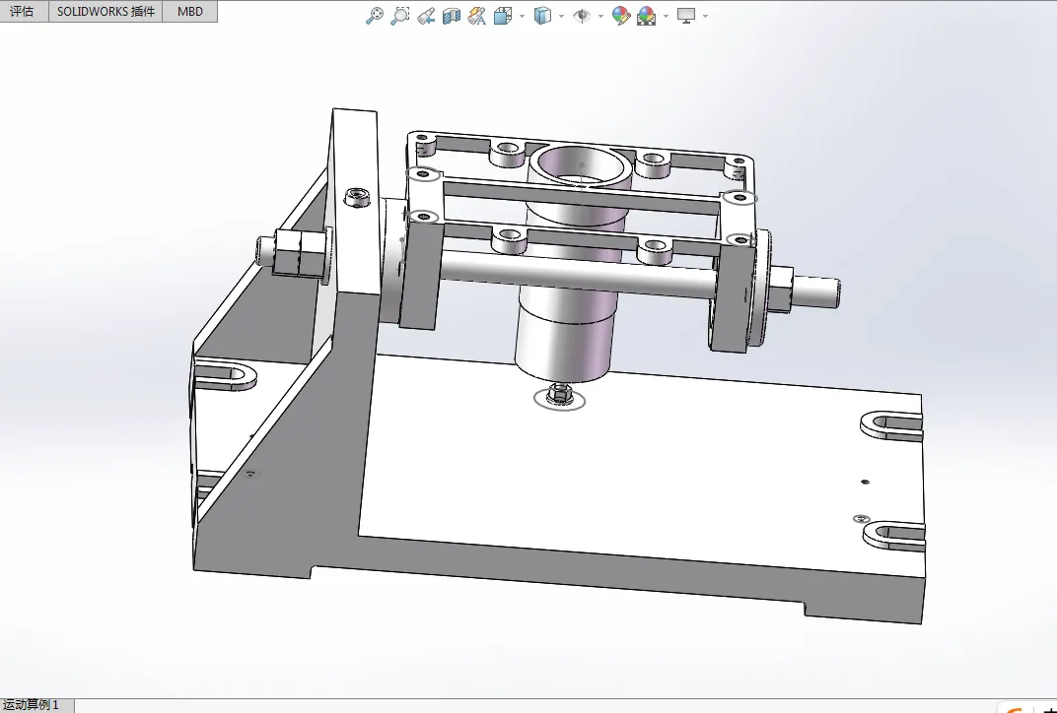Click the Edit Appearance icon
The height and width of the screenshot is (713, 1057).
tap(620, 16)
